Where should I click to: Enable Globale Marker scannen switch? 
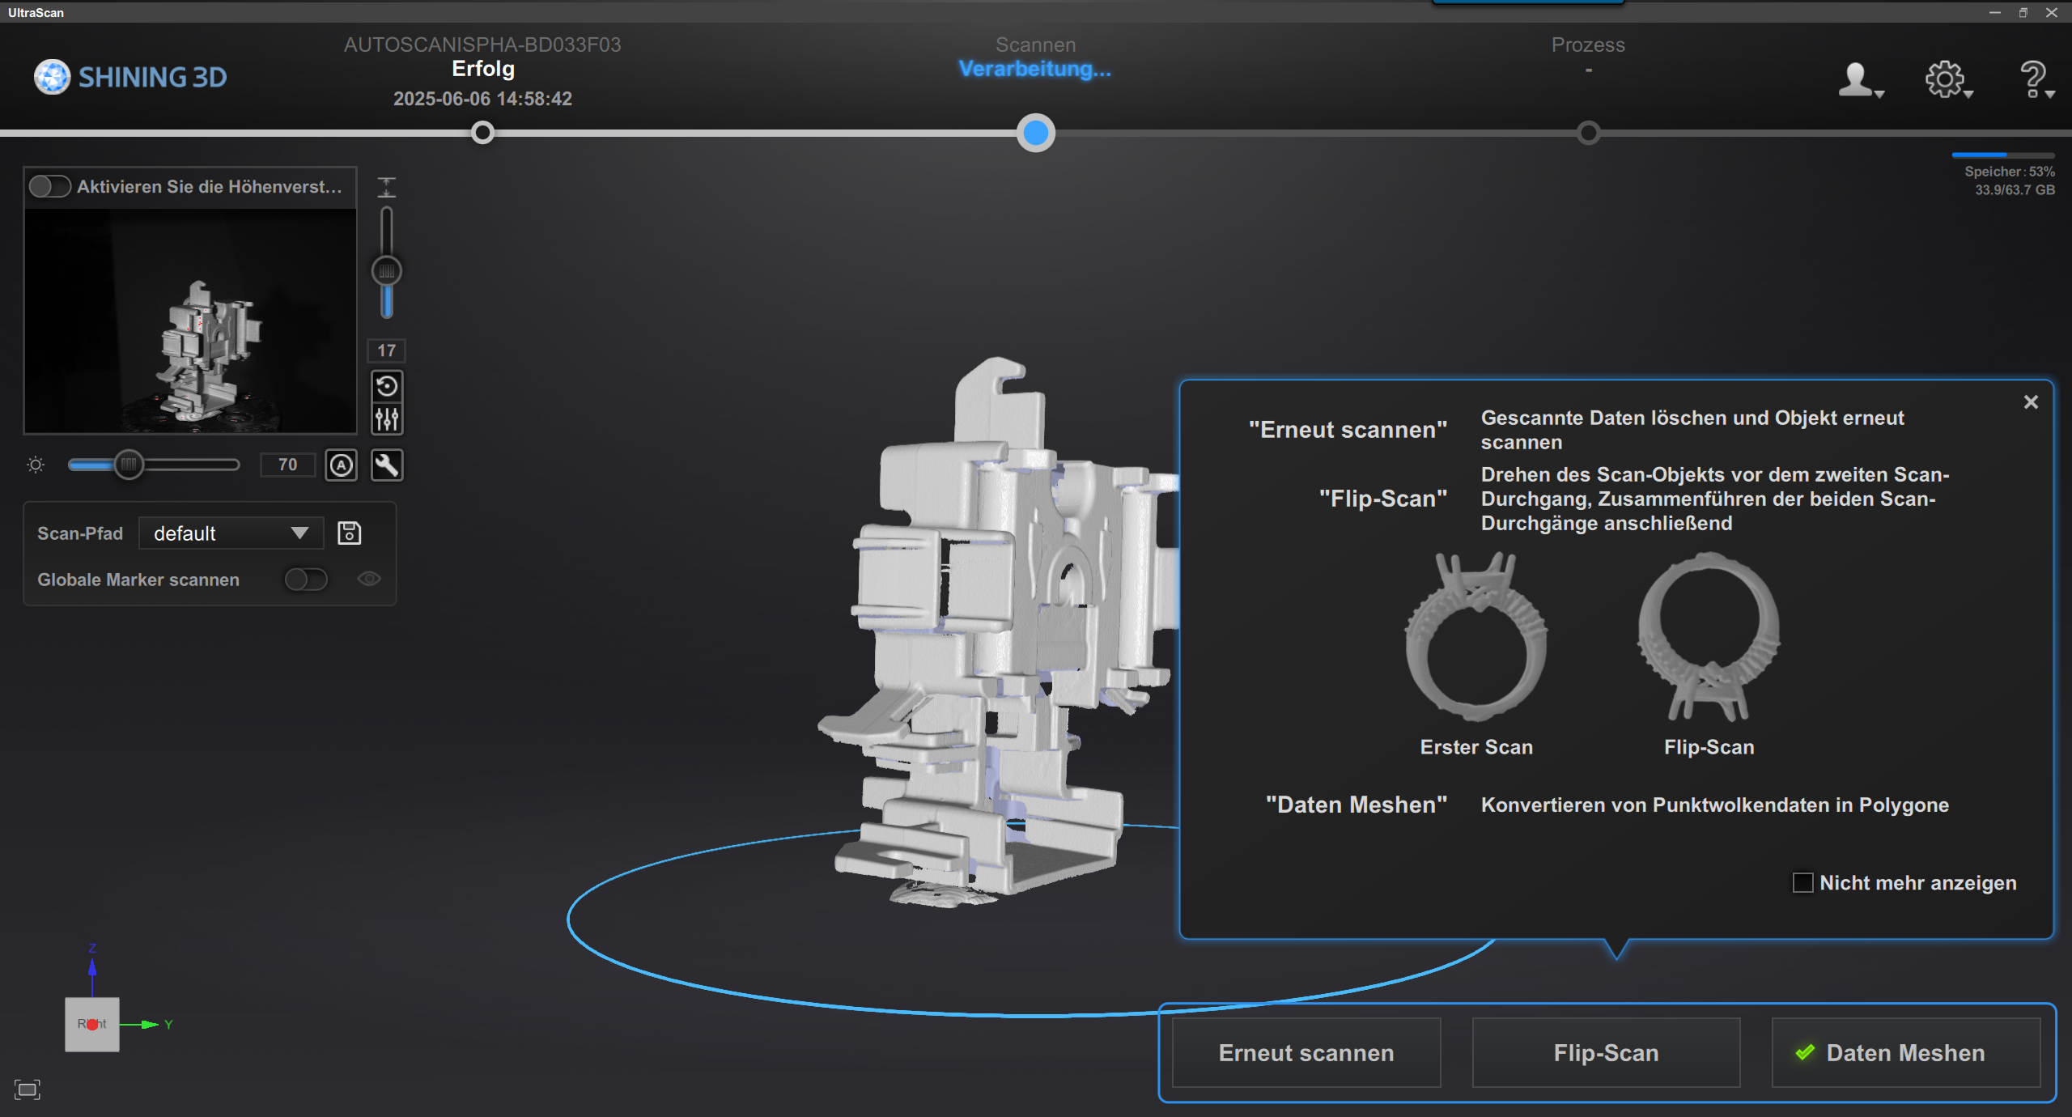click(x=306, y=580)
